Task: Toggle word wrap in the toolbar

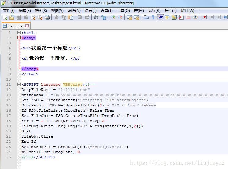Action: tap(146, 17)
